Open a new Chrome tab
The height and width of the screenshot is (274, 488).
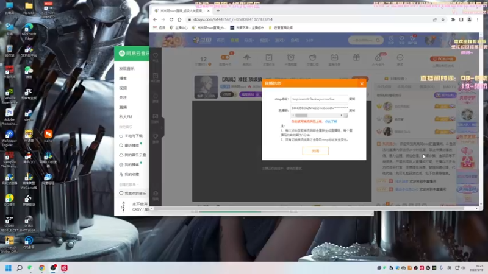(218, 10)
